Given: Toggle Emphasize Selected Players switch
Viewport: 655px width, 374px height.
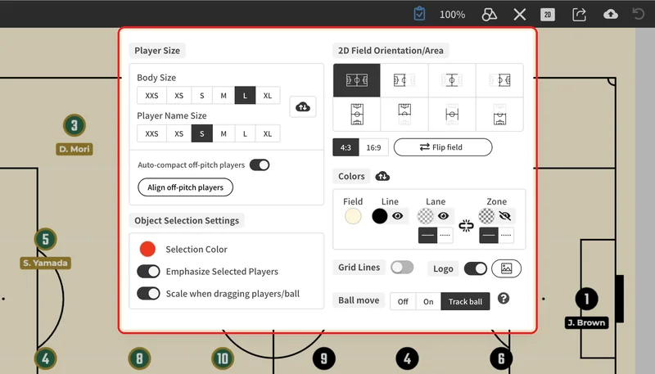Looking at the screenshot, I should 148,272.
